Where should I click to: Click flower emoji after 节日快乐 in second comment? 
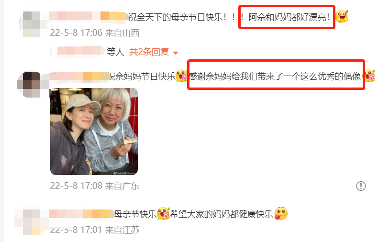point(182,76)
